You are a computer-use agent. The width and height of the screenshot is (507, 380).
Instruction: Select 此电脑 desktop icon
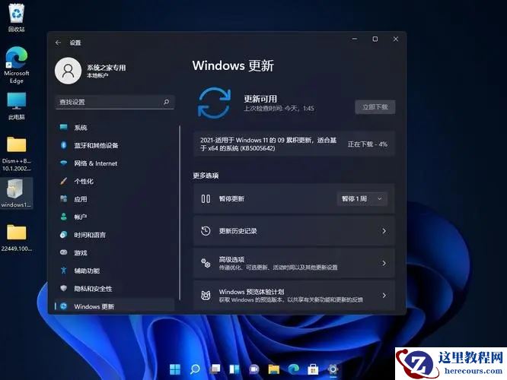pos(17,106)
